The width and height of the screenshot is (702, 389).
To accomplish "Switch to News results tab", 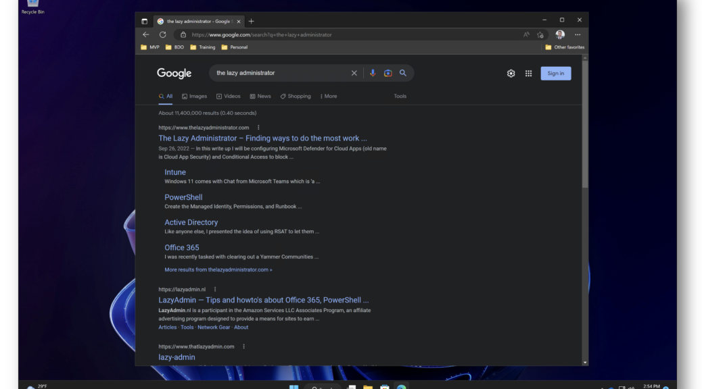I will (260, 96).
